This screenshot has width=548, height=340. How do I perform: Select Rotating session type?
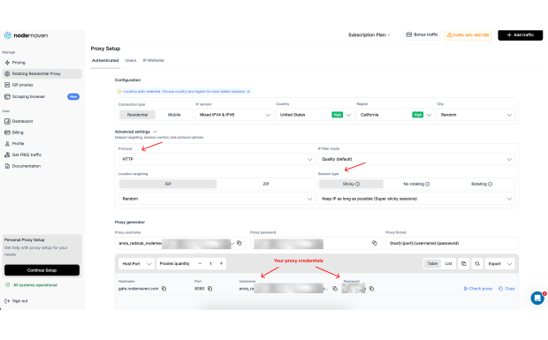[x=482, y=184]
